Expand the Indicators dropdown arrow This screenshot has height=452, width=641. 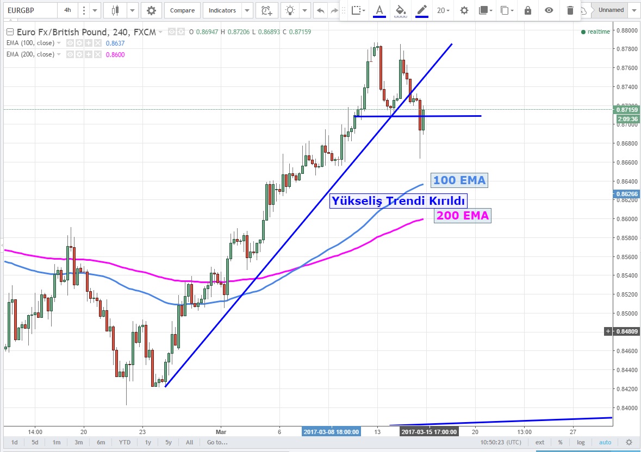pyautogui.click(x=247, y=10)
